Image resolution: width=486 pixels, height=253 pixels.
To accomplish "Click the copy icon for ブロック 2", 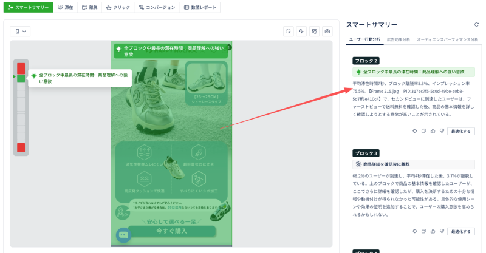I will [423, 130].
